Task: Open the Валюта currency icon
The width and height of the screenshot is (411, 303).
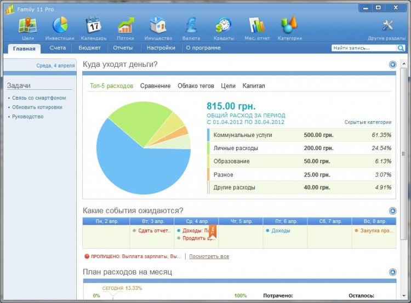Action: (x=191, y=25)
